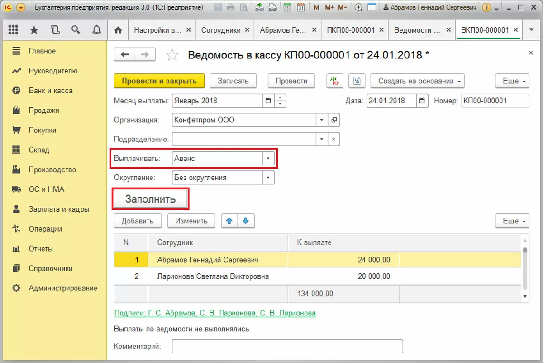Viewport: 543px width, 363px height.
Task: Select row Ларионова Светлана Викторовна
Action: (x=318, y=276)
